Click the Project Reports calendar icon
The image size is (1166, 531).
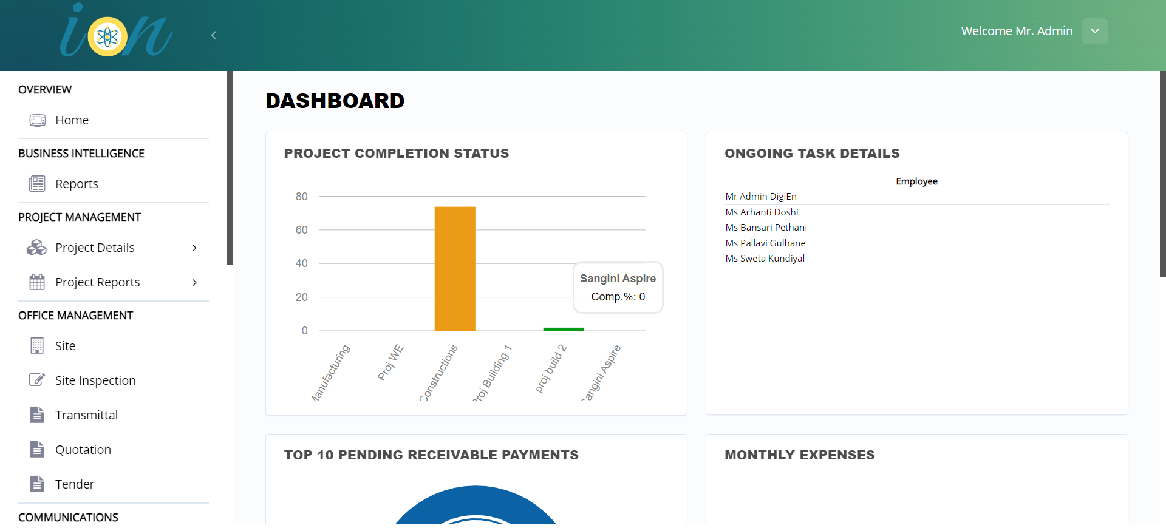[37, 282]
